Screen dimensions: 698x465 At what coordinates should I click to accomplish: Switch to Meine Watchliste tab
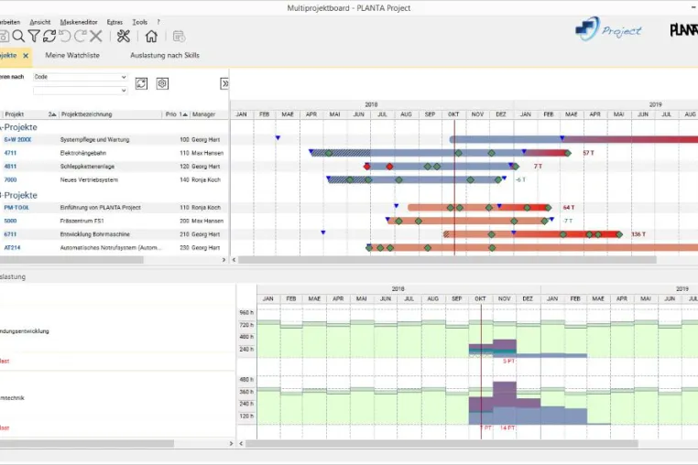coord(72,55)
